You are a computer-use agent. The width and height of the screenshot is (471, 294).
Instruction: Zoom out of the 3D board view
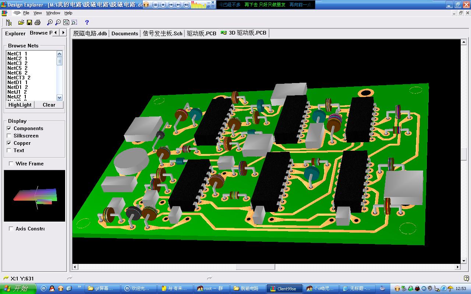tap(58, 22)
